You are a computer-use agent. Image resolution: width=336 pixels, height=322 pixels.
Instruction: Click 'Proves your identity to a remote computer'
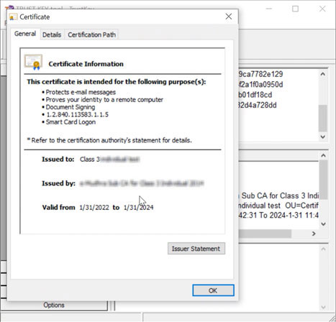coord(104,100)
